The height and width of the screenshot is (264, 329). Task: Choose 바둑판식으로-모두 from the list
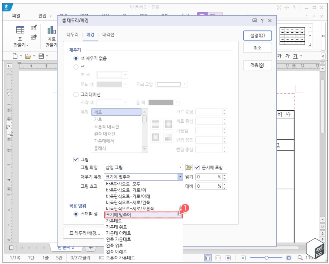[x=123, y=184]
